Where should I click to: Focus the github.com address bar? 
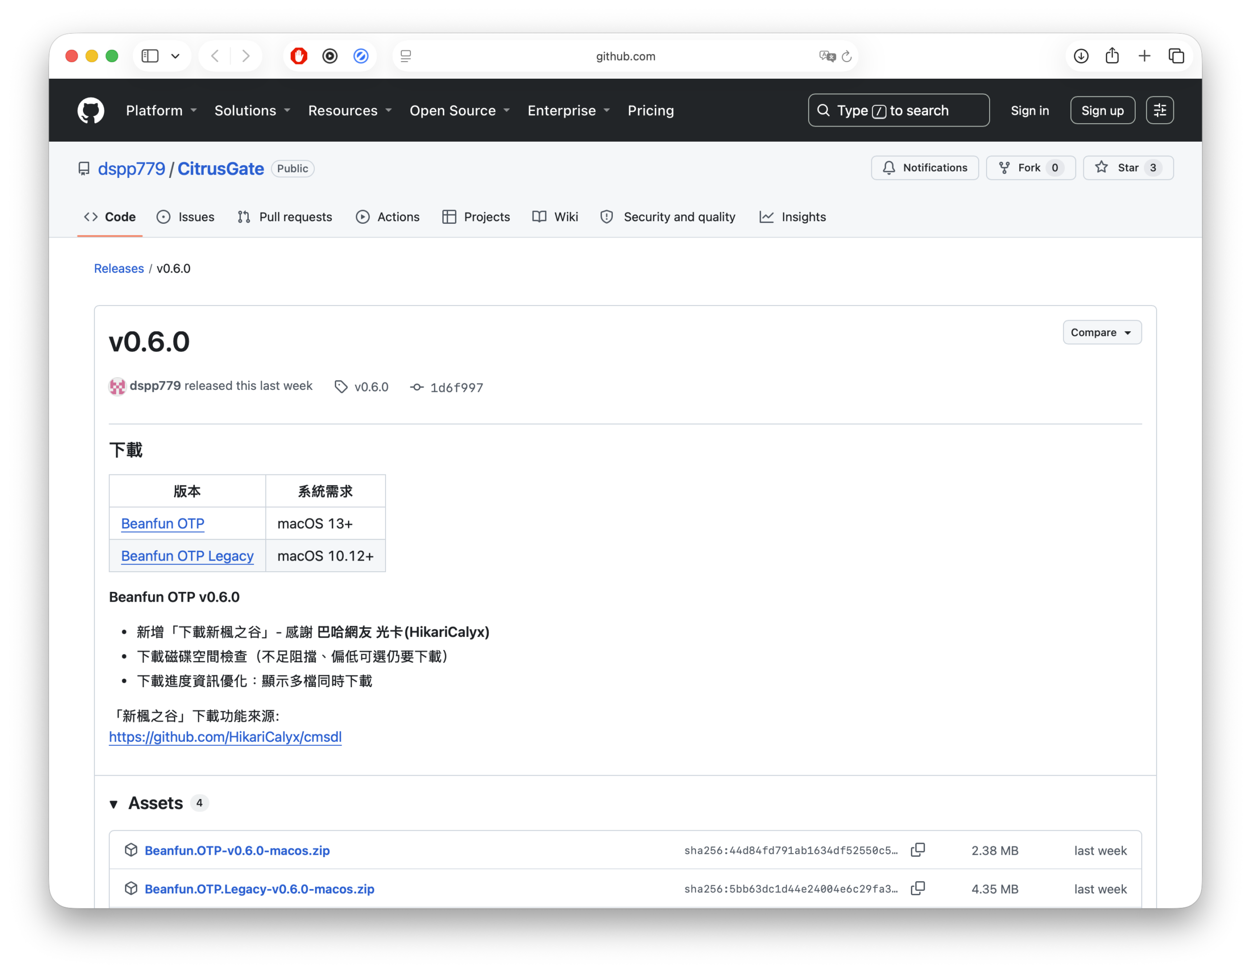[x=625, y=56]
